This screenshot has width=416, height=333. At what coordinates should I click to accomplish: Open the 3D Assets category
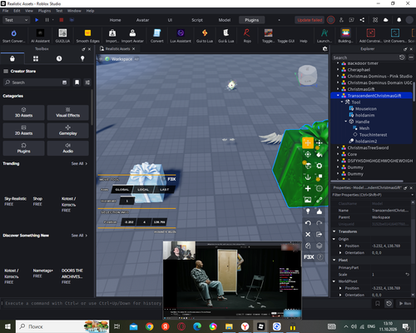[23, 112]
